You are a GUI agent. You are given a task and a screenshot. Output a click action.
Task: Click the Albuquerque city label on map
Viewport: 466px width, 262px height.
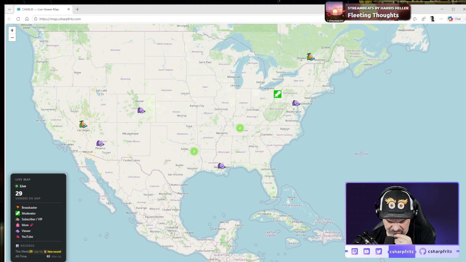tap(130, 134)
